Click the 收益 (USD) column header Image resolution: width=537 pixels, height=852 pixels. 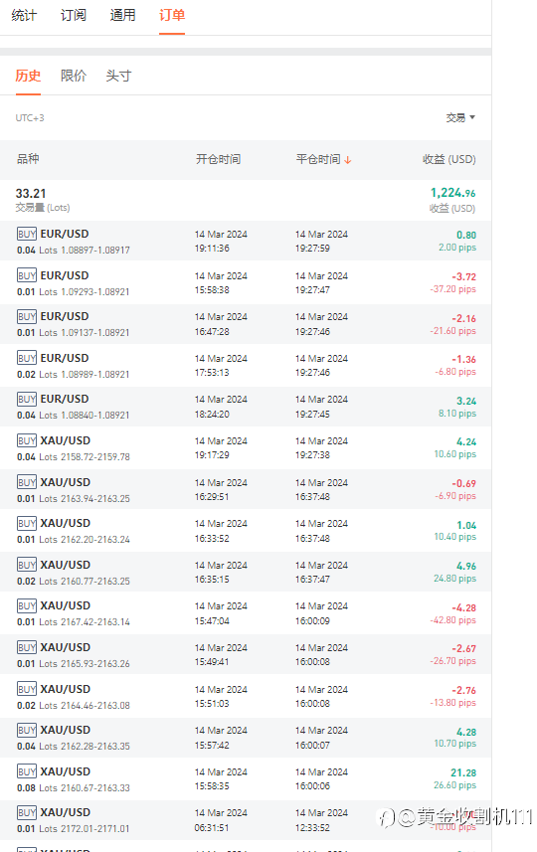pyautogui.click(x=448, y=159)
